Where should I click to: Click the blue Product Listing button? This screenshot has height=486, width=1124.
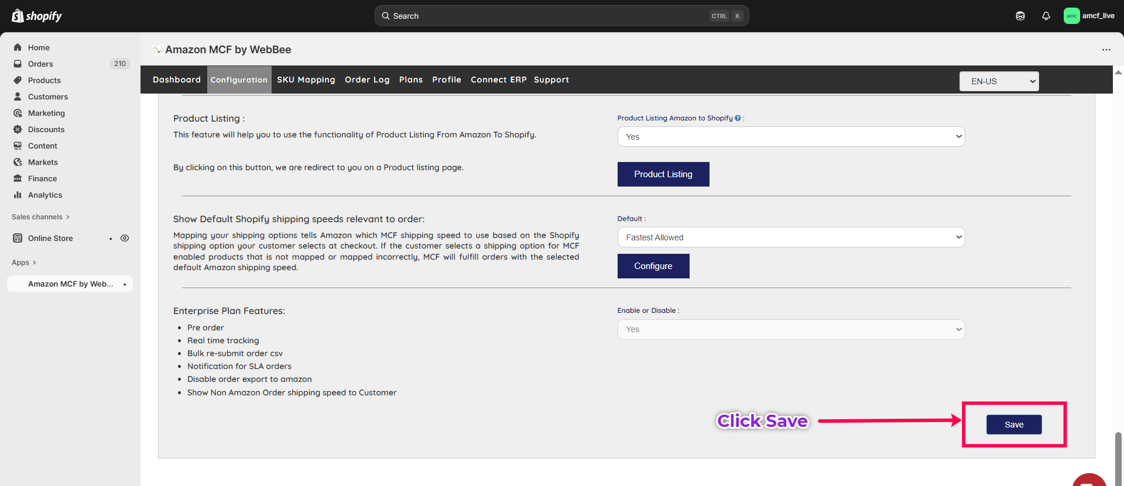pos(663,174)
